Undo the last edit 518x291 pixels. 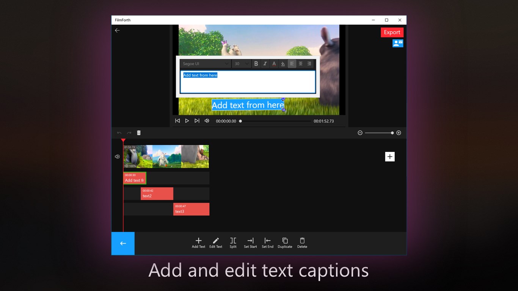point(119,133)
